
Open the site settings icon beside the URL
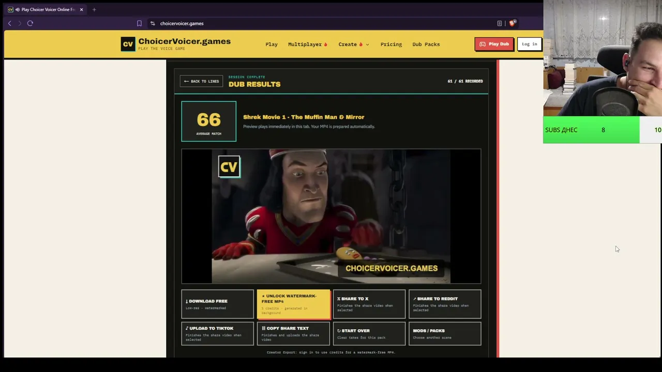click(x=153, y=23)
